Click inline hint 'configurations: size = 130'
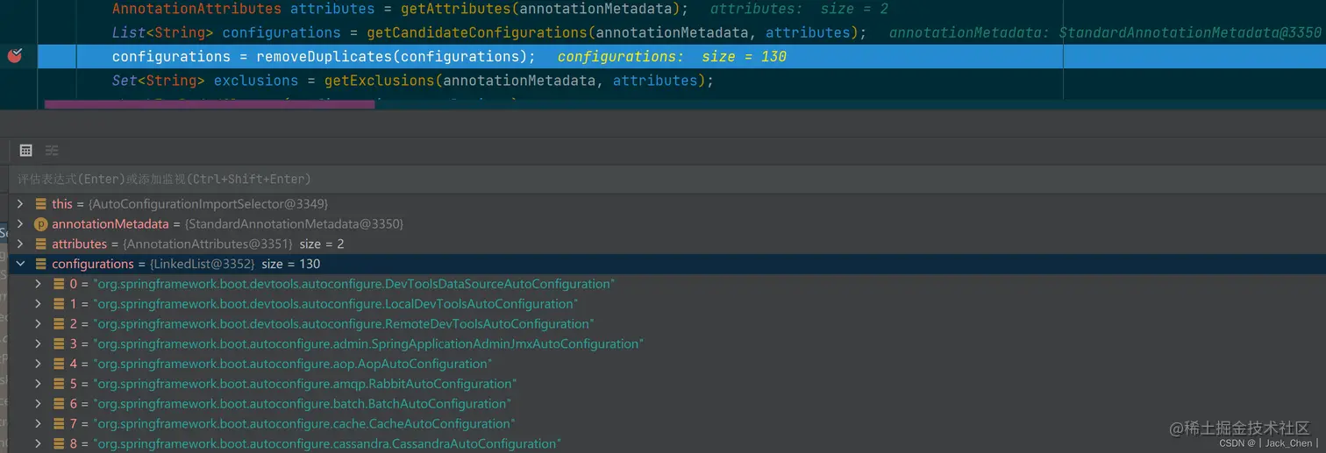Viewport: 1326px width, 453px height. click(x=672, y=56)
